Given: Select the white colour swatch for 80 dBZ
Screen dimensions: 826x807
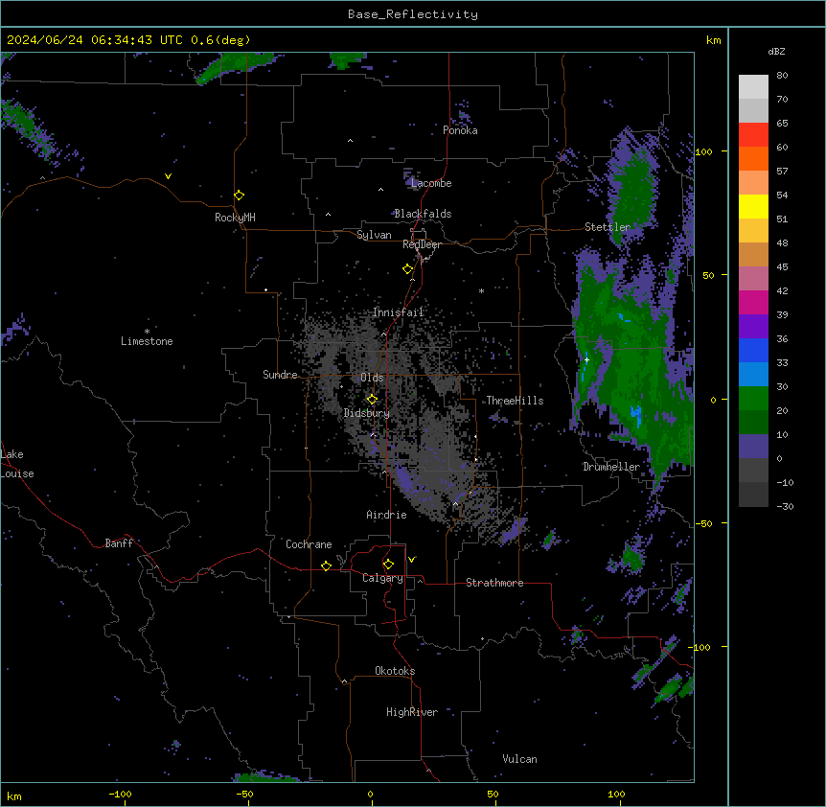Looking at the screenshot, I should pyautogui.click(x=753, y=87).
